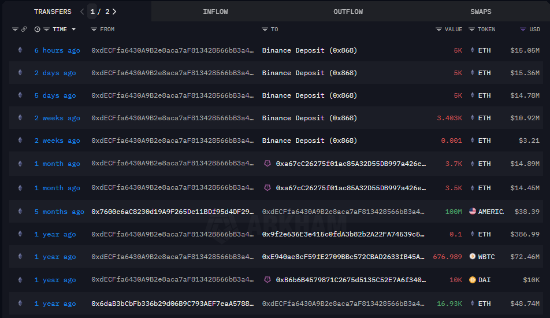Click the Ethereum chain icon in 6 hours ago row
The width and height of the screenshot is (550, 318).
click(20, 50)
